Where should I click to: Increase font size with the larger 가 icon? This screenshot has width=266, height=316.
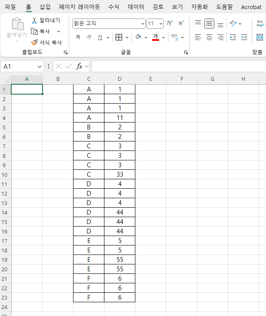170,23
